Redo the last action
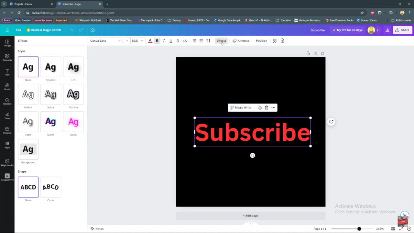 (x=81, y=30)
